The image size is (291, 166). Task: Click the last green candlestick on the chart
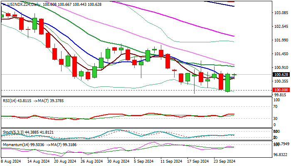click(234, 75)
